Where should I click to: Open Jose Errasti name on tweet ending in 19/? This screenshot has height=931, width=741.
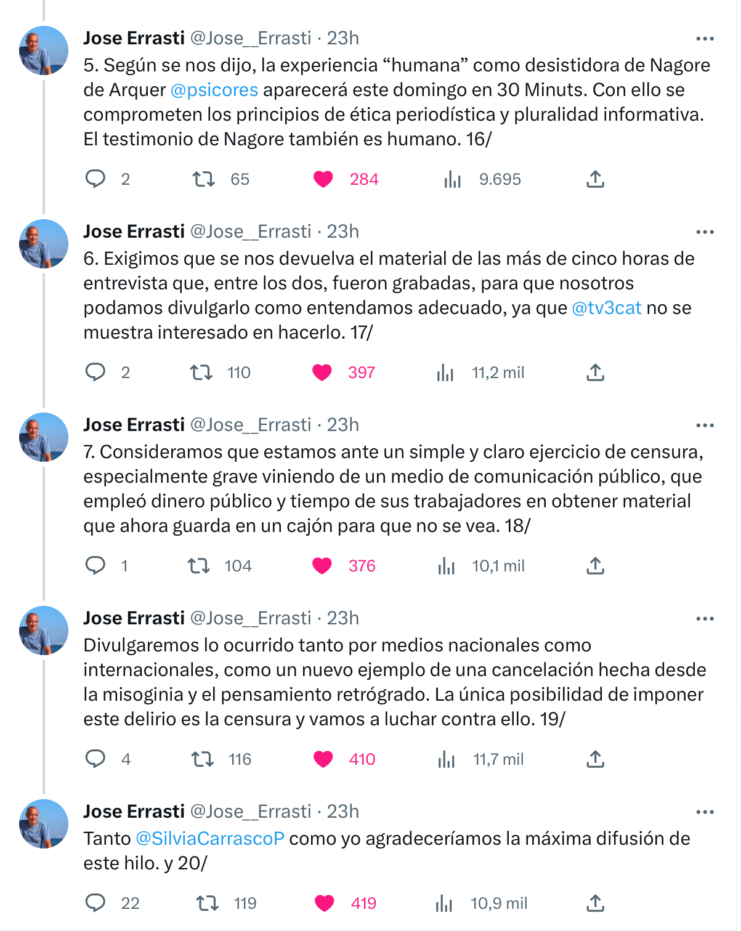click(134, 618)
